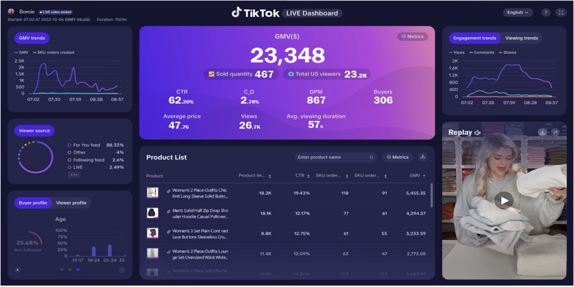The height and width of the screenshot is (287, 574).
Task: Open link icon for Woman's 2 Piece Chic Knit
Action: click(x=169, y=191)
